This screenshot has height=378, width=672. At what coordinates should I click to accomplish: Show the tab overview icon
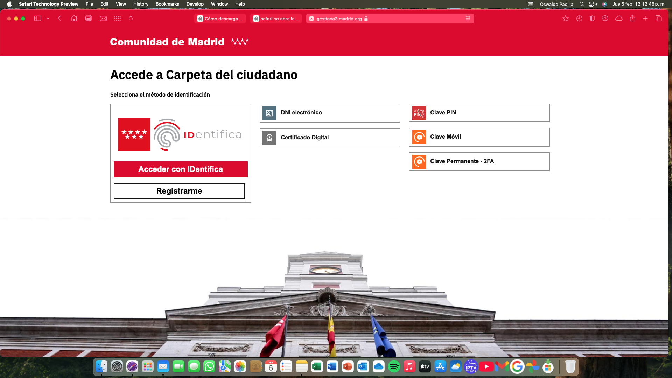tap(659, 19)
